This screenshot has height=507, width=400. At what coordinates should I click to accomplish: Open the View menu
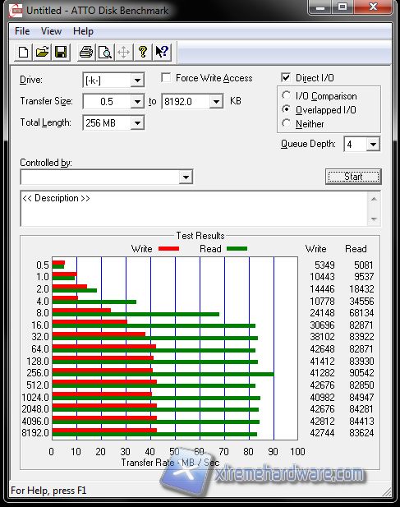point(51,31)
